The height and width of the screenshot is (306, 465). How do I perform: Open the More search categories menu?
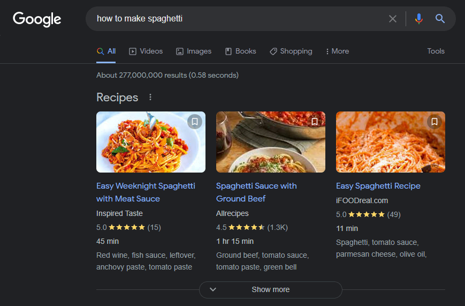coord(337,51)
